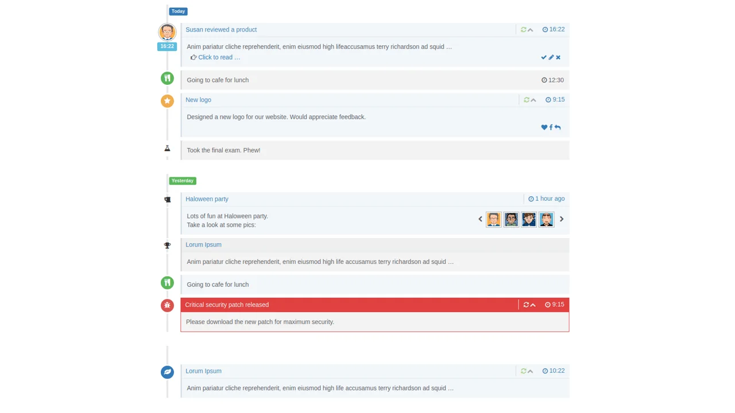Click the pencil edit icon on review
The image size is (735, 413).
(x=551, y=57)
